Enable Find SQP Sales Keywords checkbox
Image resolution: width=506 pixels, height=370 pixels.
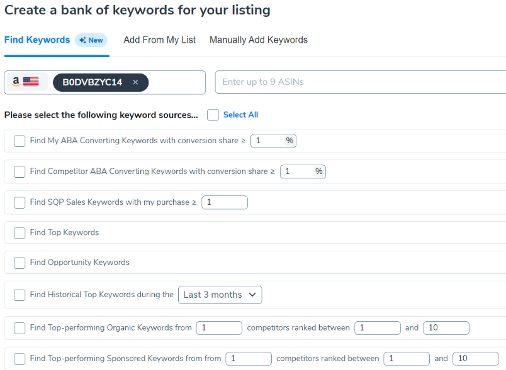(20, 202)
